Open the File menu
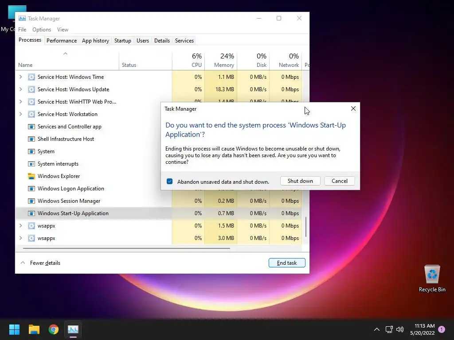The image size is (454, 340). pos(22,30)
